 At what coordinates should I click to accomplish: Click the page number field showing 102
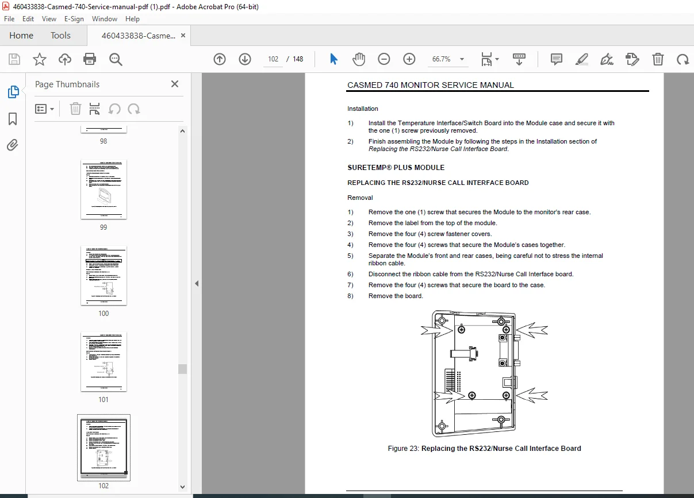tap(273, 59)
